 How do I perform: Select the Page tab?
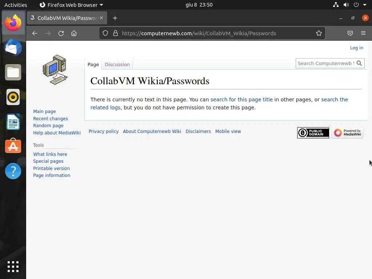[93, 65]
